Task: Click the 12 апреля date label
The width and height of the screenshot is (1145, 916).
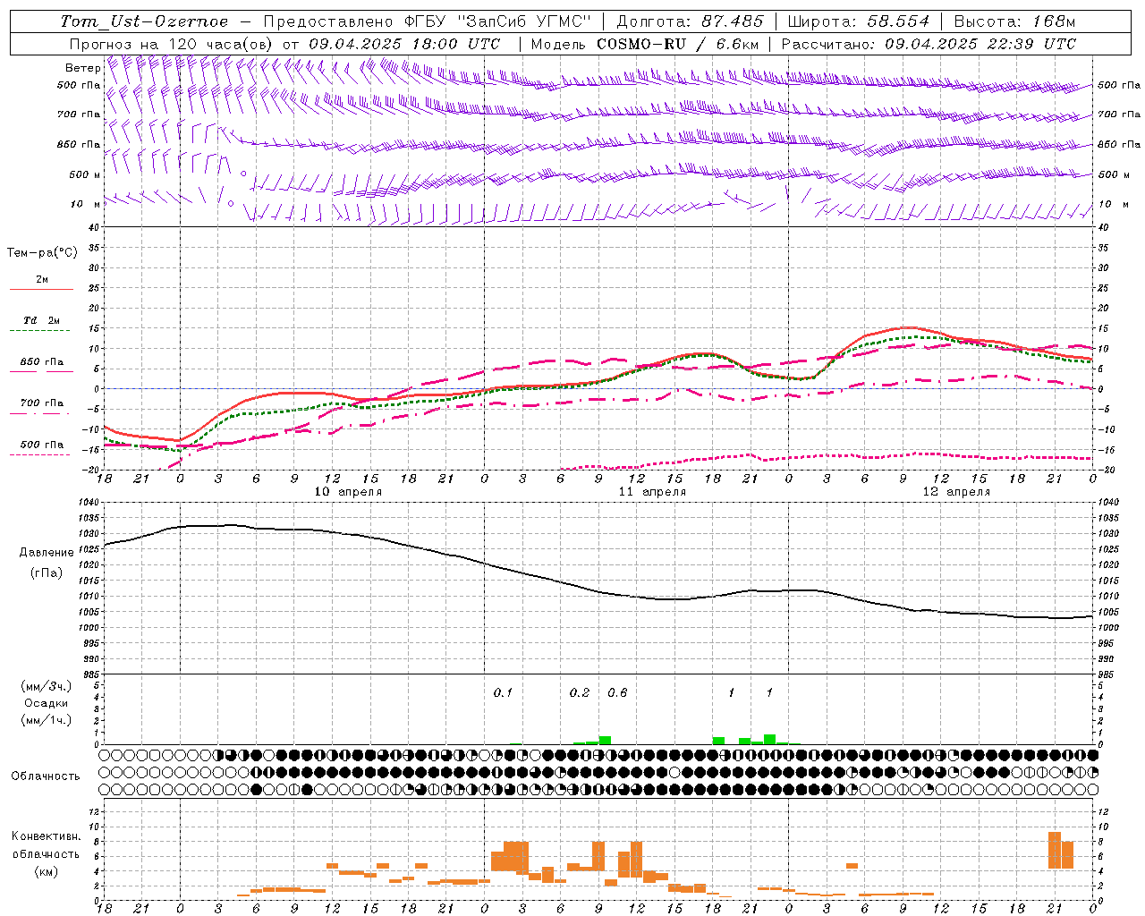Action: coord(956,492)
